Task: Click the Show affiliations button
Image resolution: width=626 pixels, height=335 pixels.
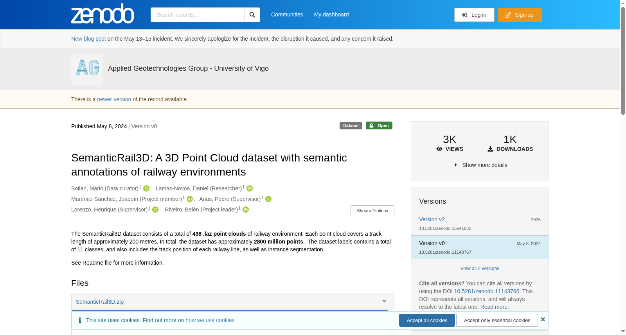Action: pyautogui.click(x=372, y=211)
